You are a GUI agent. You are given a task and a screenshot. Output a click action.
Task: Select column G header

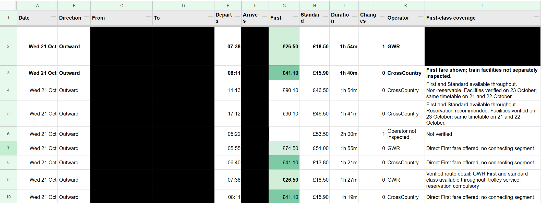284,5
